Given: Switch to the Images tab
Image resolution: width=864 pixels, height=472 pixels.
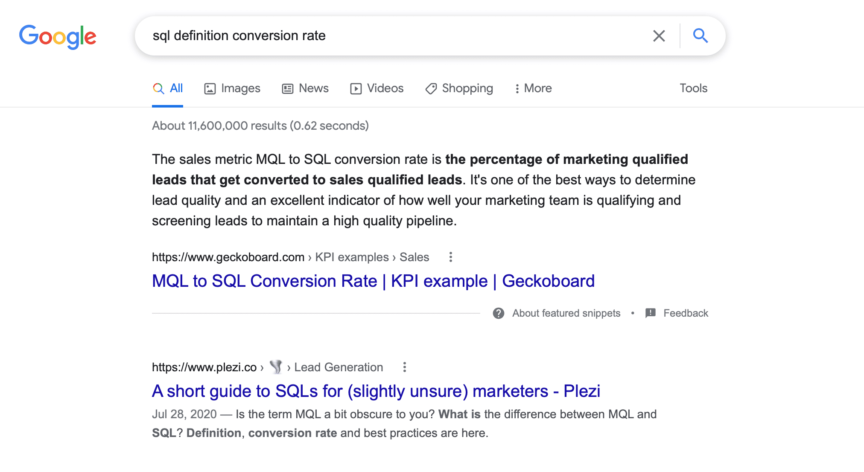Looking at the screenshot, I should (232, 88).
